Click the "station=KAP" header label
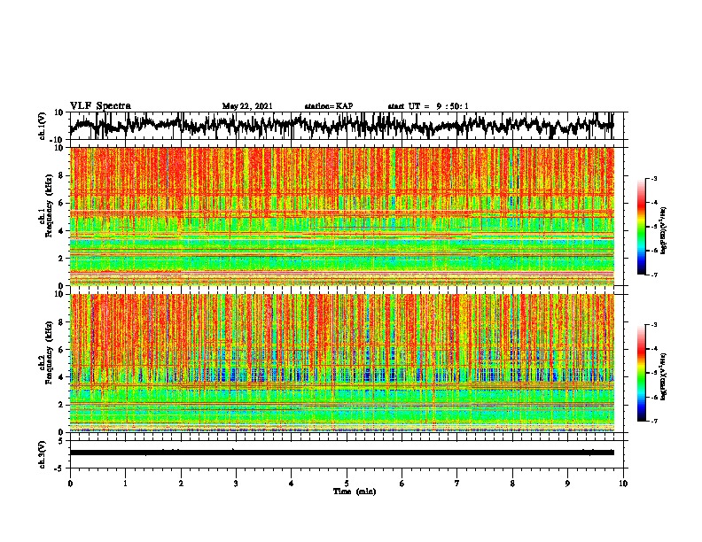Viewport: 702px width, 542px height. [329, 106]
